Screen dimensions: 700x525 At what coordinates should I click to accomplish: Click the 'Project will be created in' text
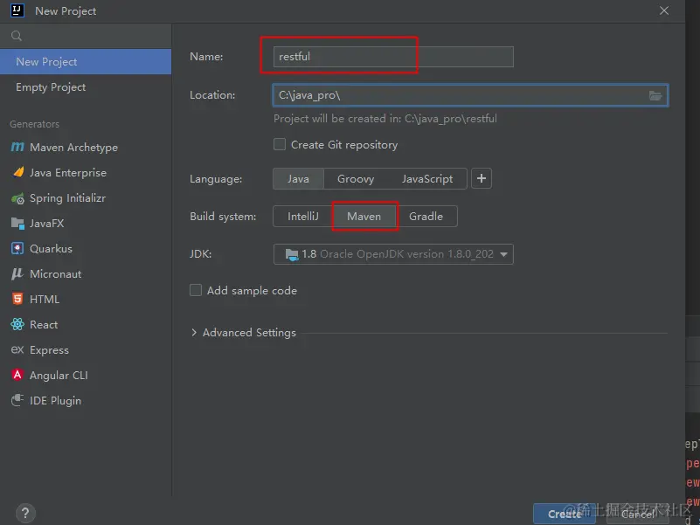point(385,118)
